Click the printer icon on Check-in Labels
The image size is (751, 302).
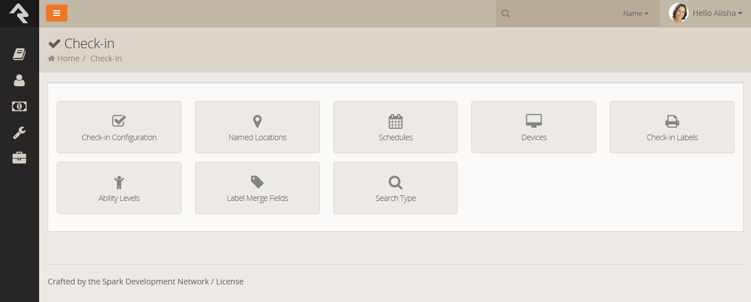(672, 121)
